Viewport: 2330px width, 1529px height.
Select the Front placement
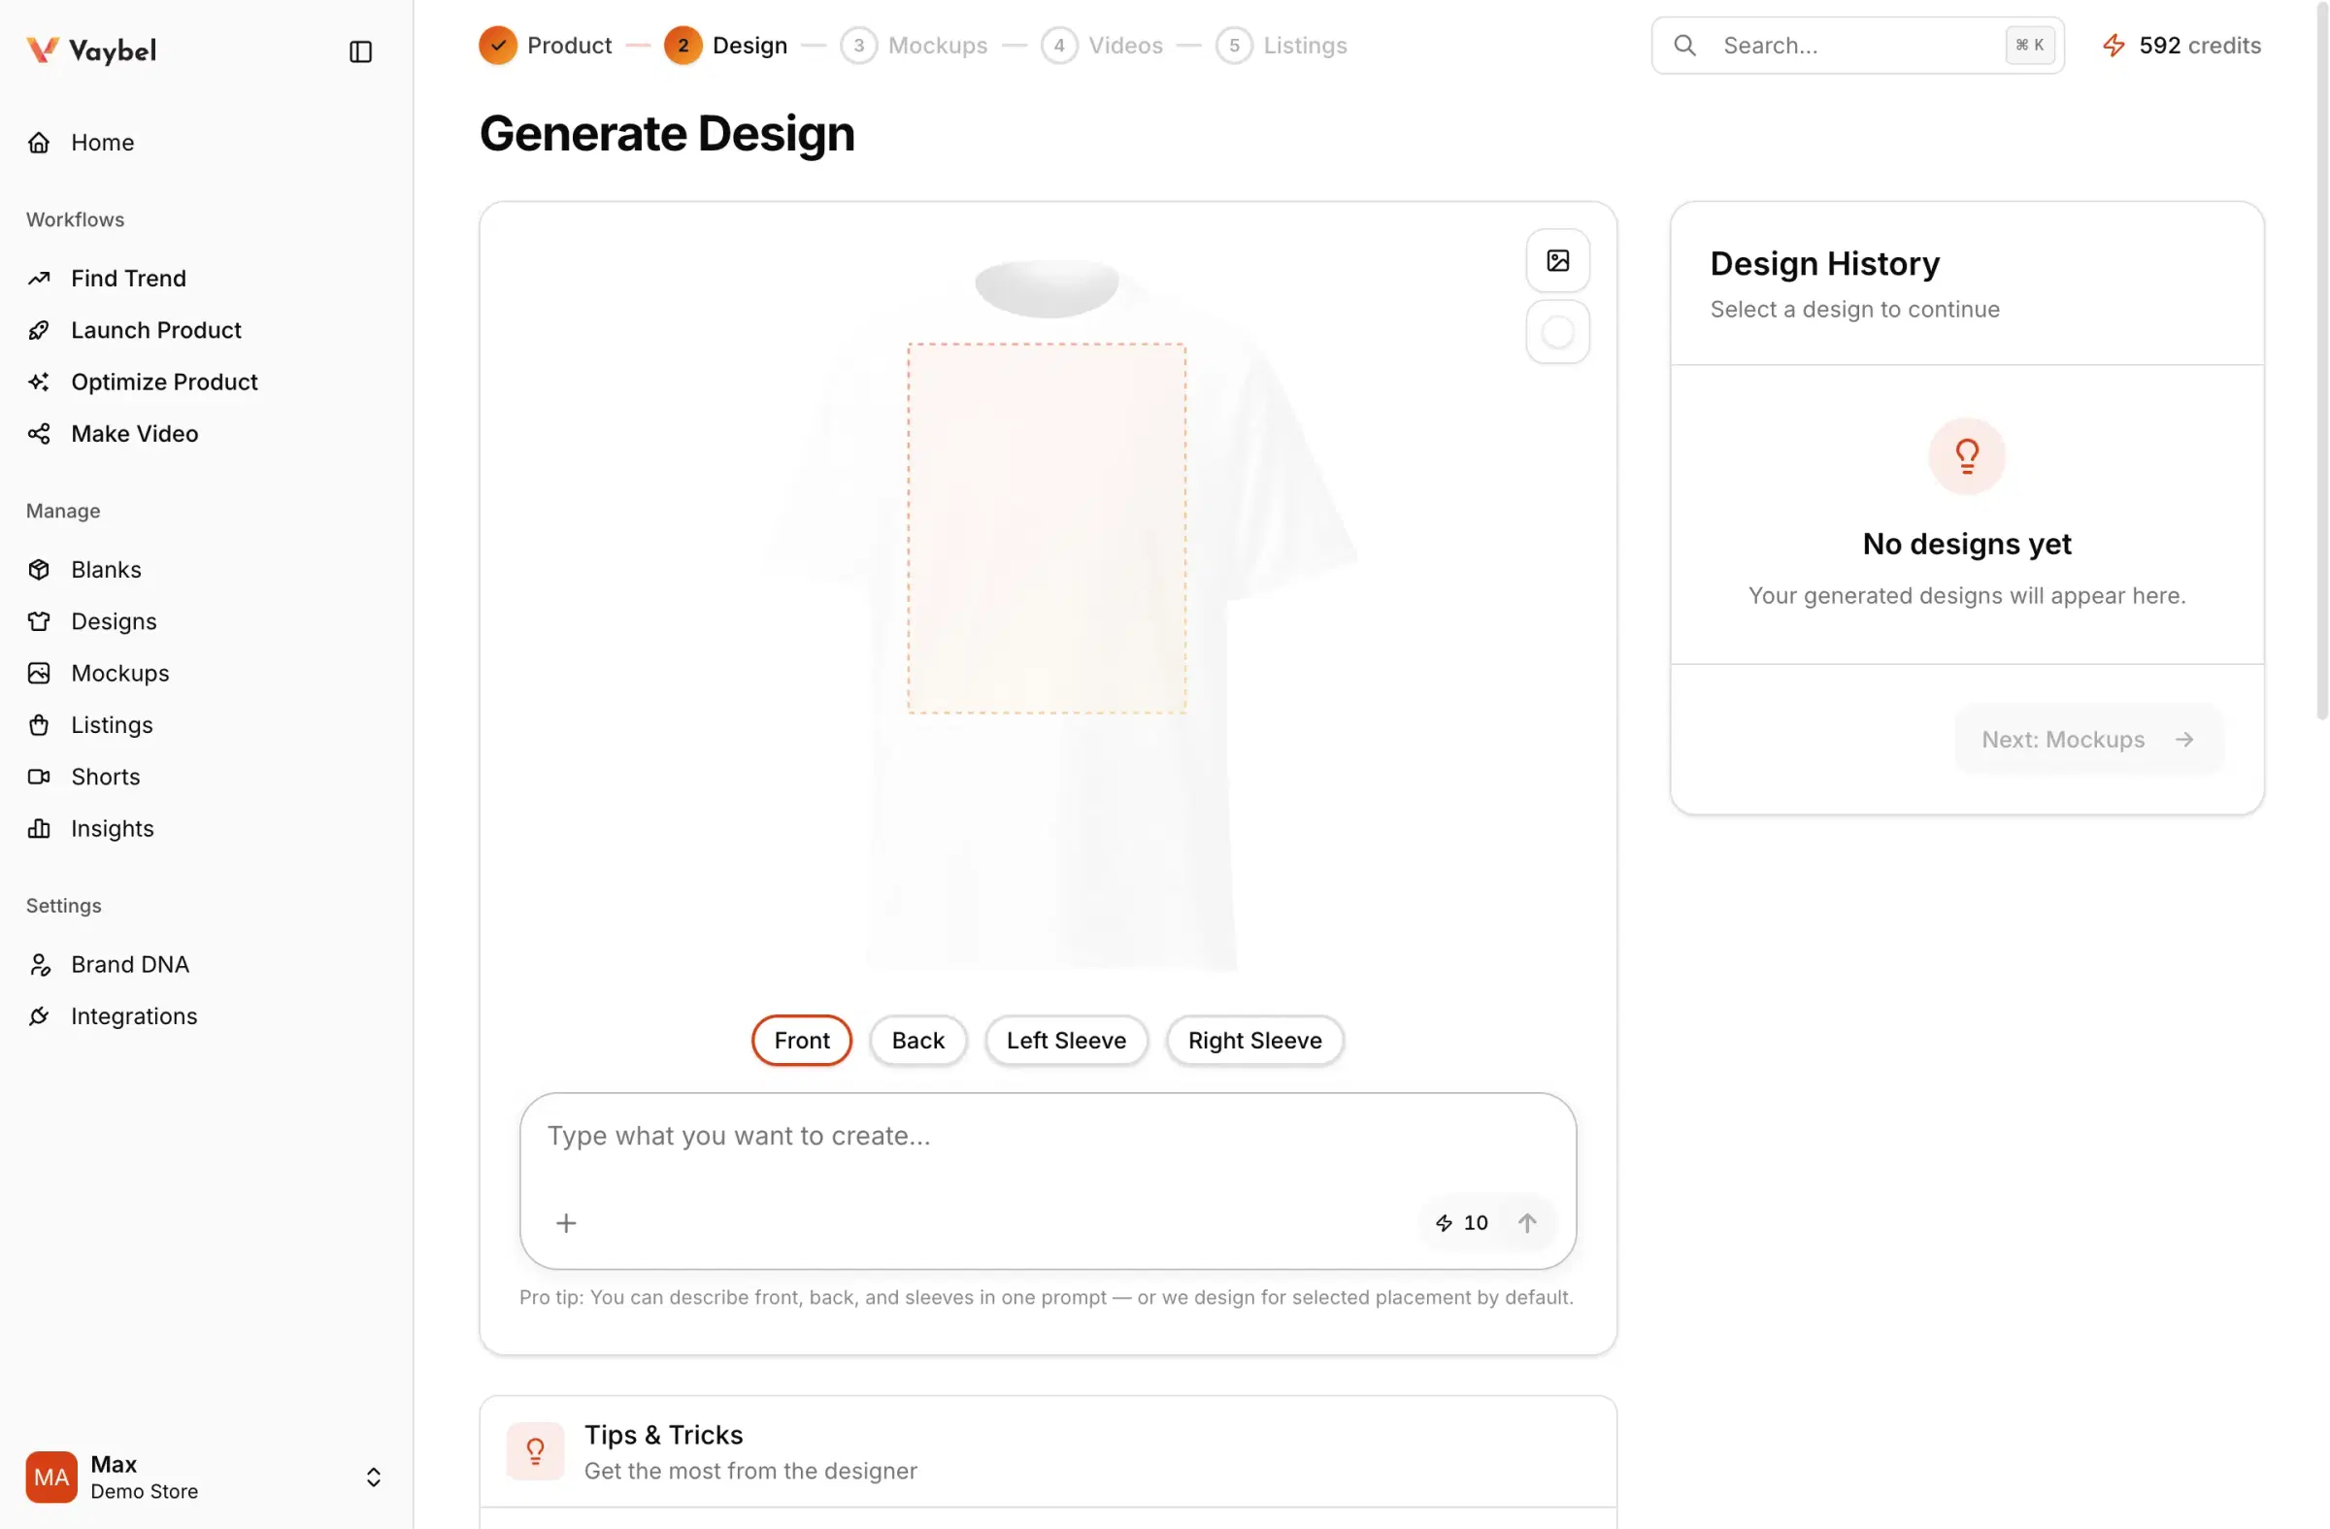point(801,1040)
